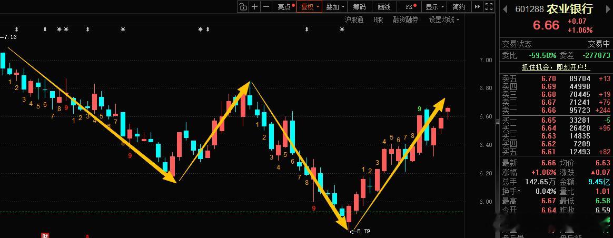Screen dimensions: 613x238
Task: Click the 金额 9.45亿 value
Action: [599, 182]
